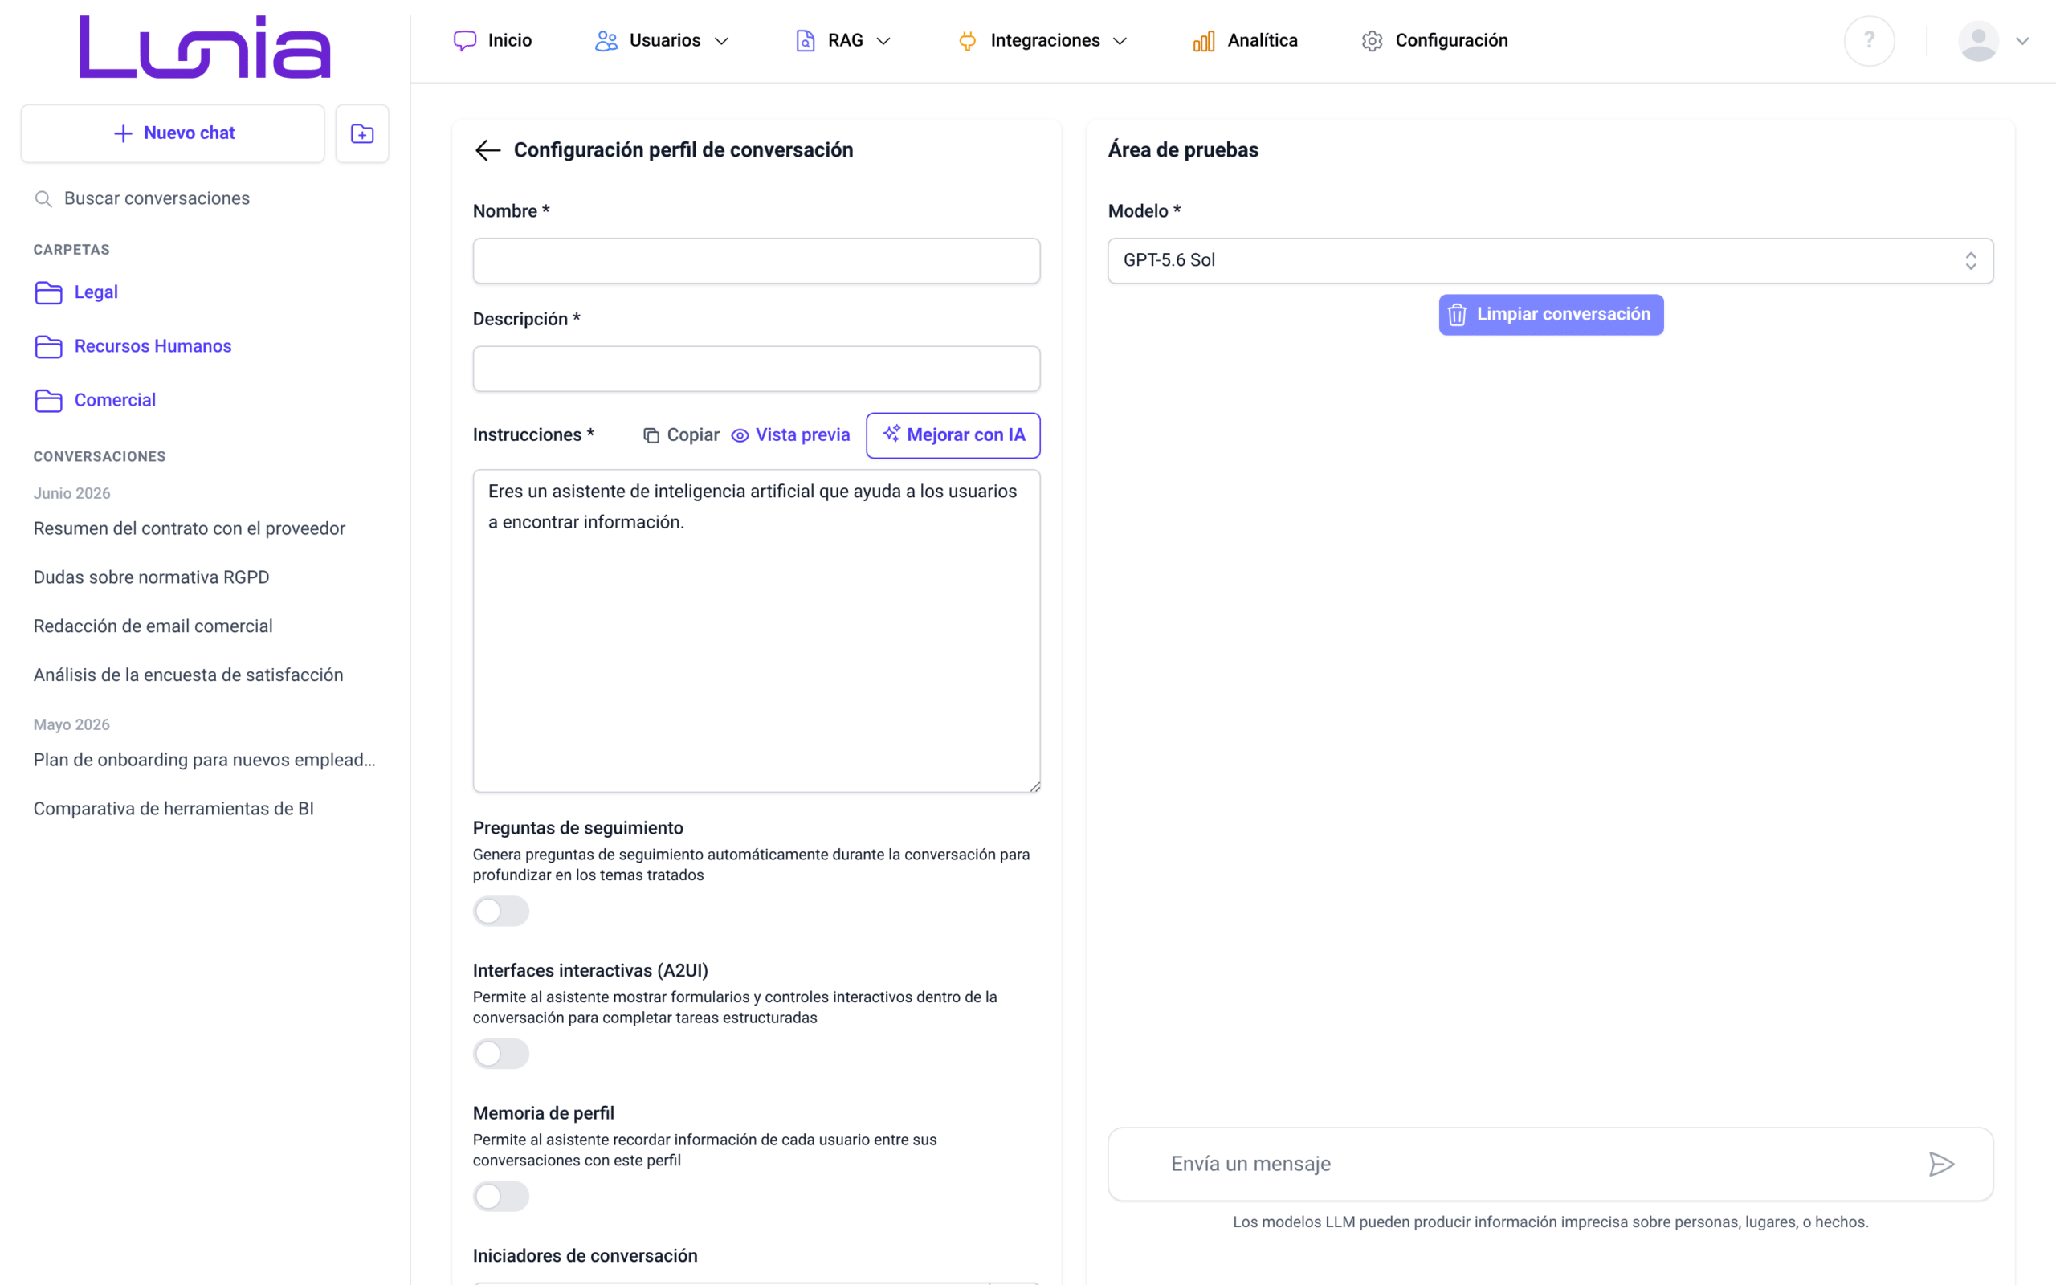Enable Memoria de perfil toggle
Screen dimensions: 2056x1285
[501, 1197]
